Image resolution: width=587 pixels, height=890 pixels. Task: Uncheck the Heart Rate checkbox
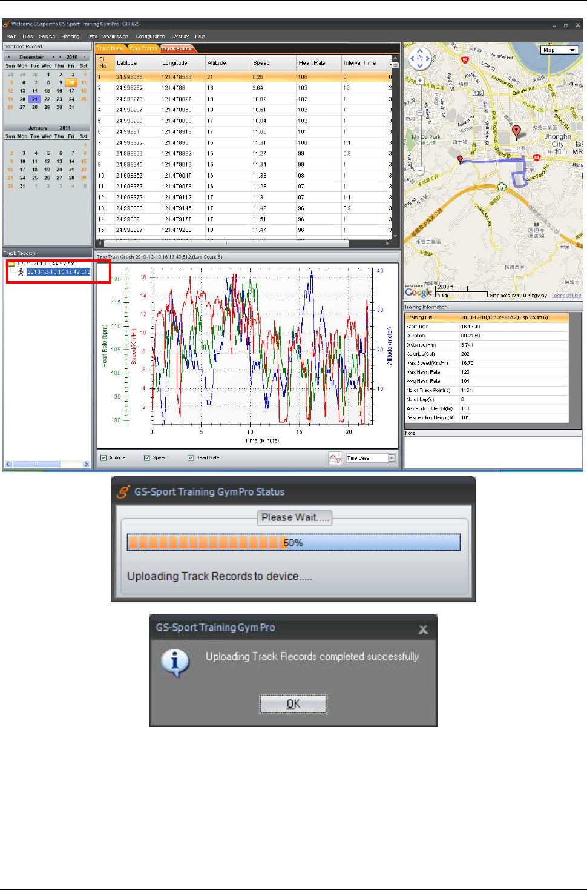tap(191, 458)
